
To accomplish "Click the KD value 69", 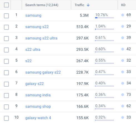I will coord(129,15).
